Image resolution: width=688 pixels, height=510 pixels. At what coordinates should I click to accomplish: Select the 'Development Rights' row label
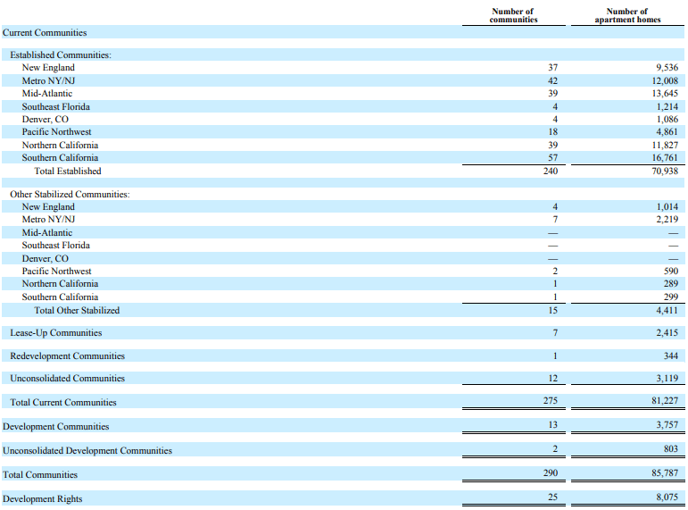point(42,499)
